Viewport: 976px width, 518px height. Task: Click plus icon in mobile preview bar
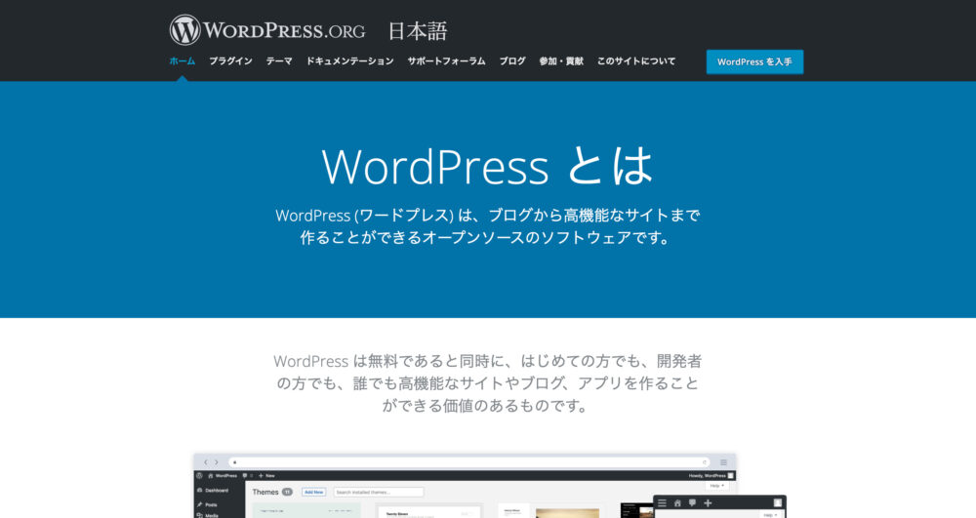click(x=708, y=503)
